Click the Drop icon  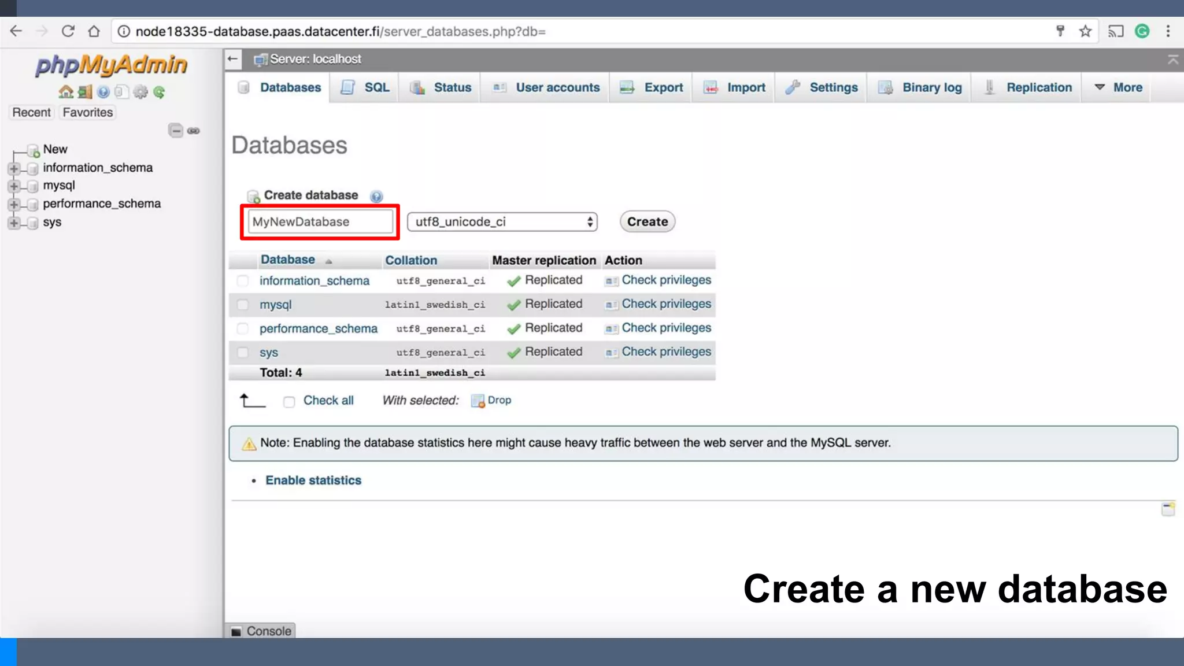click(478, 401)
